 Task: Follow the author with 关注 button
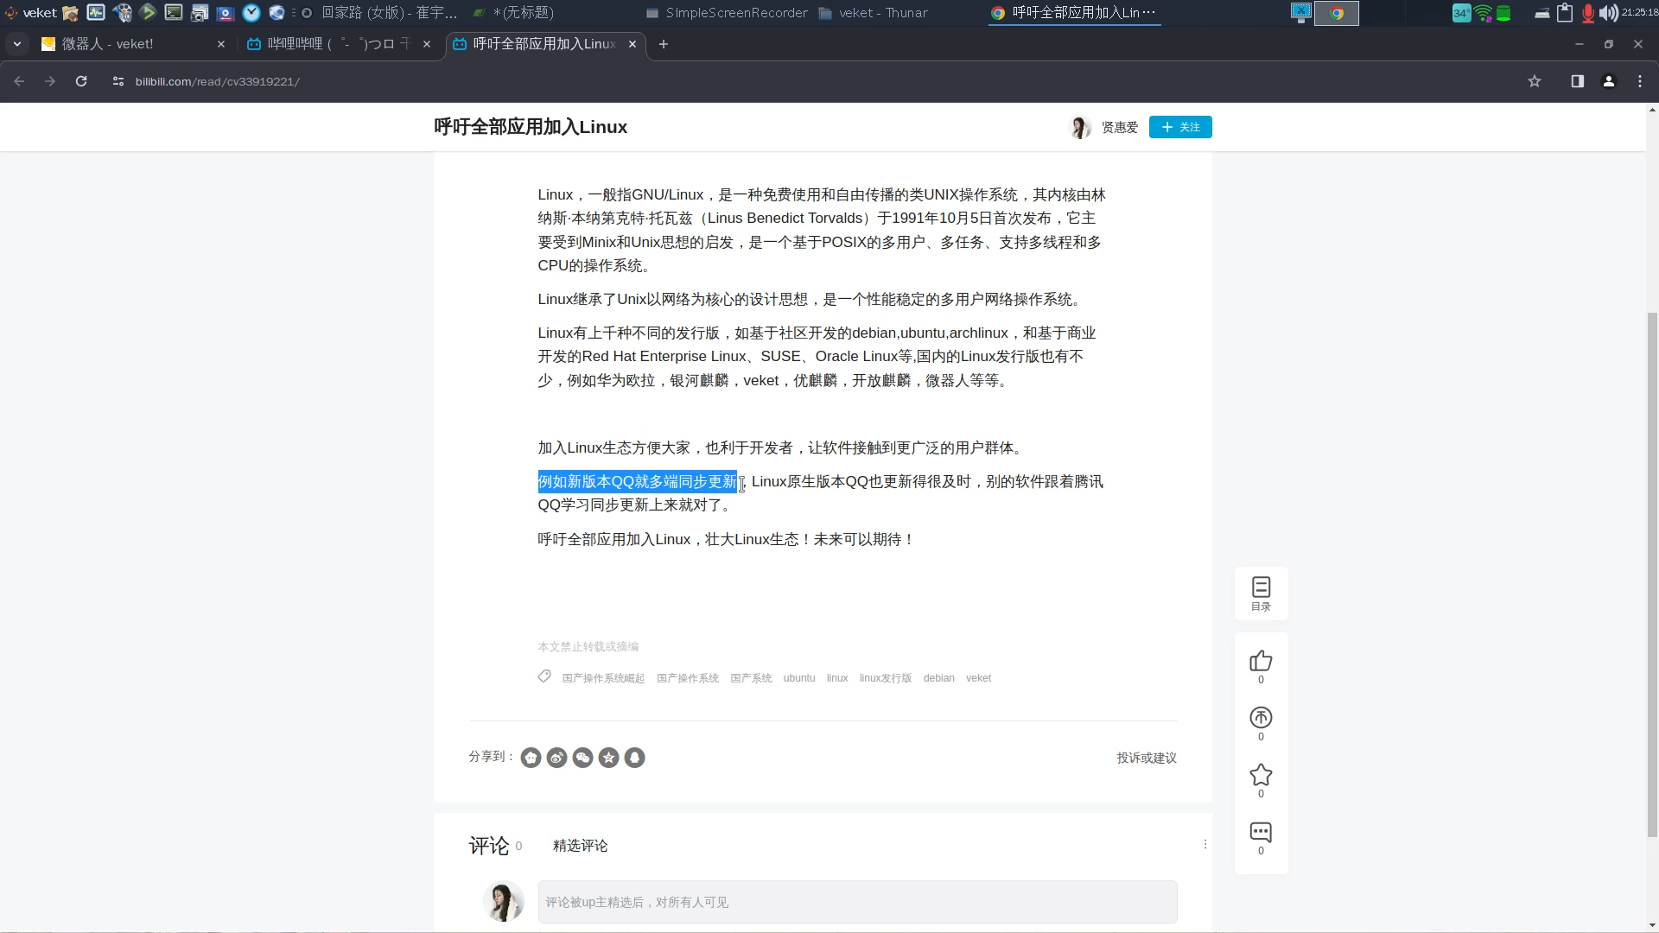tap(1179, 127)
